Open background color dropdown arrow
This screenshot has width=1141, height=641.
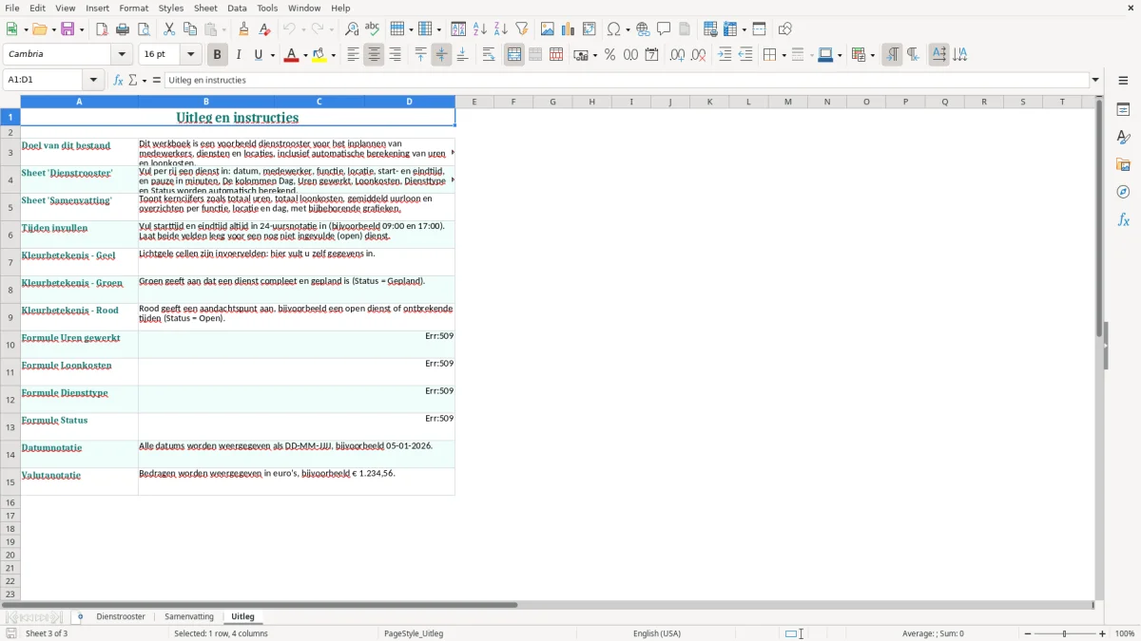pyautogui.click(x=336, y=55)
